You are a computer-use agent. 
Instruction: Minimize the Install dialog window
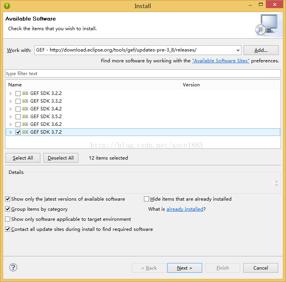click(x=250, y=5)
